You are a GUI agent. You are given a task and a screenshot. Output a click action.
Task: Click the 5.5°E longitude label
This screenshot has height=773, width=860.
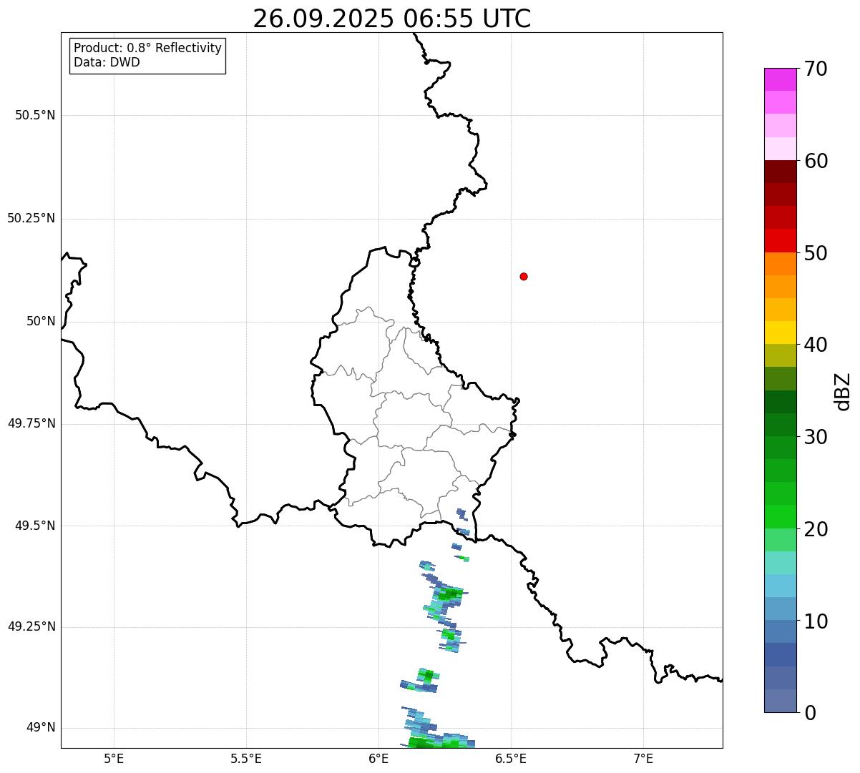click(x=246, y=758)
